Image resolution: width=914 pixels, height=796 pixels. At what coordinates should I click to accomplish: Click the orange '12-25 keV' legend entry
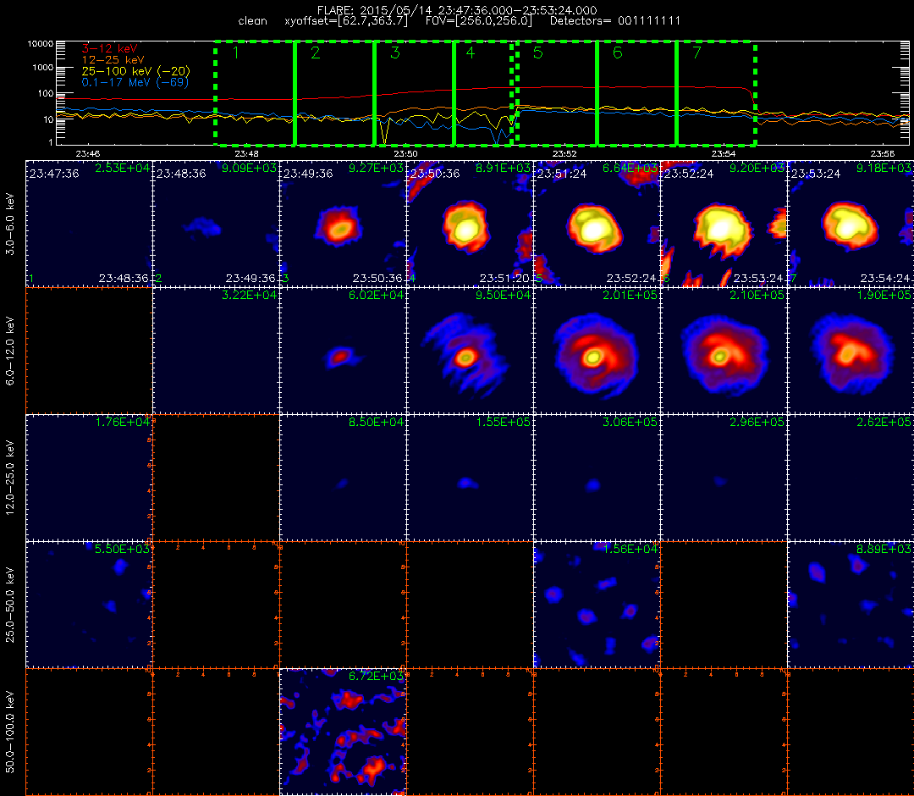pos(113,60)
